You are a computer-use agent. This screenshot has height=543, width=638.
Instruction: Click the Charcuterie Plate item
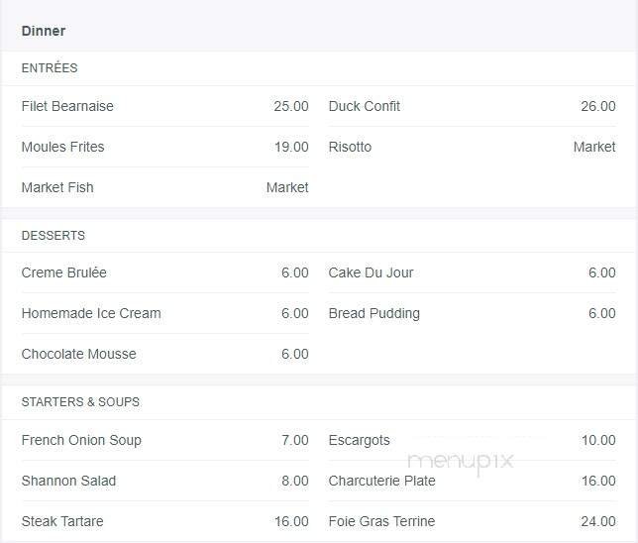click(382, 481)
